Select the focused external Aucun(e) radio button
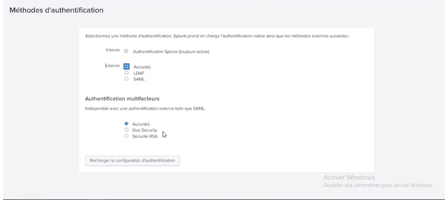This screenshot has width=445, height=200. point(127,67)
